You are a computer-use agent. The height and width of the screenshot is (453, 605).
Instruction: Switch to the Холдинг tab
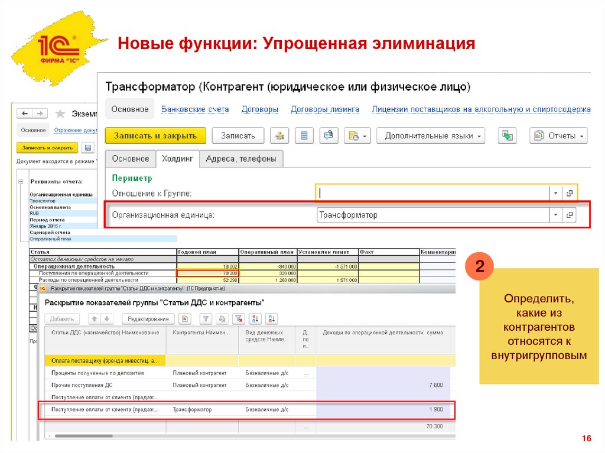[177, 159]
